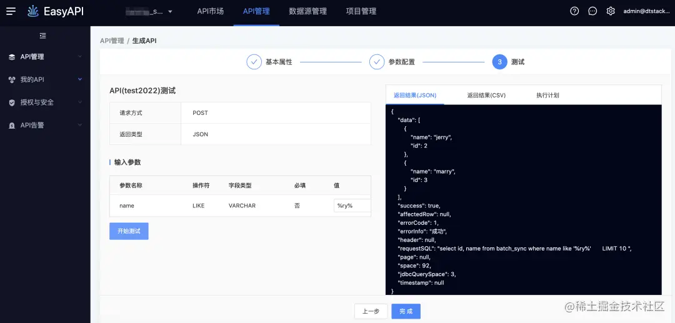The image size is (675, 323).
Task: Click the "jdbcQuerySpace": 3 line
Action: tap(427, 274)
